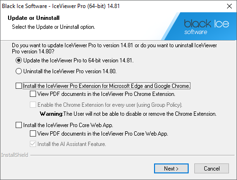Click the Update or Uninstall heading
This screenshot has height=180, width=237.
coord(34,18)
